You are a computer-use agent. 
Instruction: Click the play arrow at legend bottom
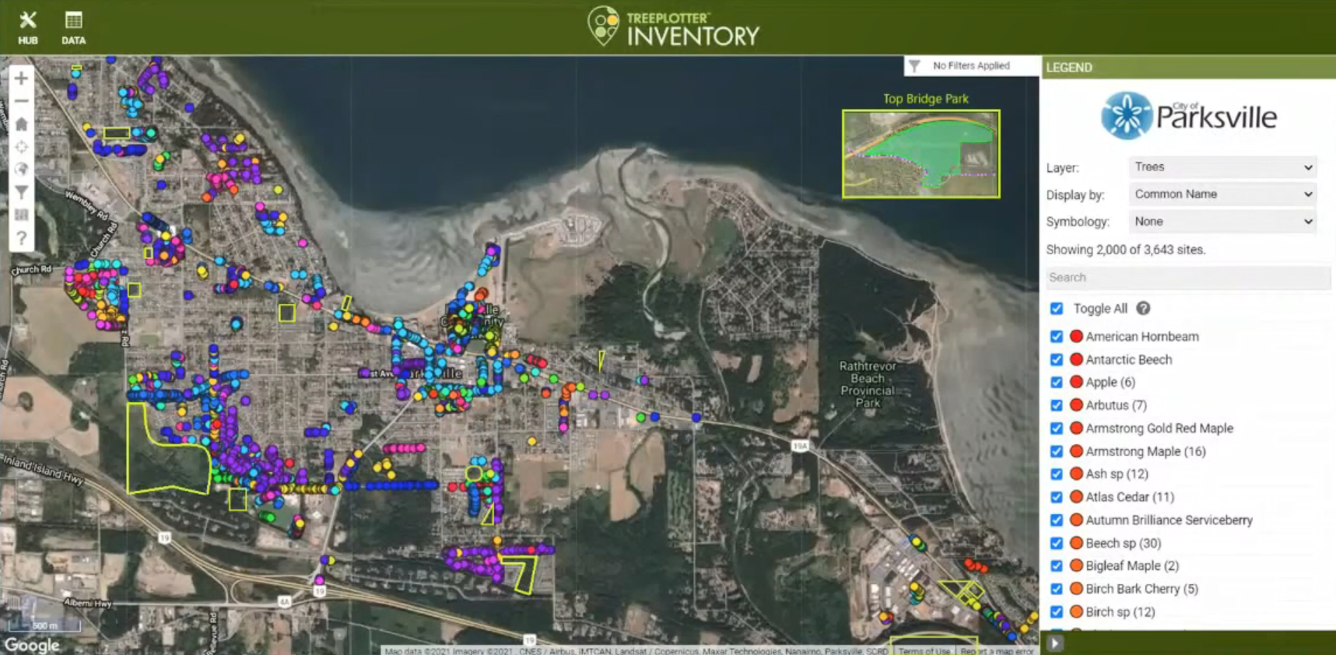point(1054,643)
